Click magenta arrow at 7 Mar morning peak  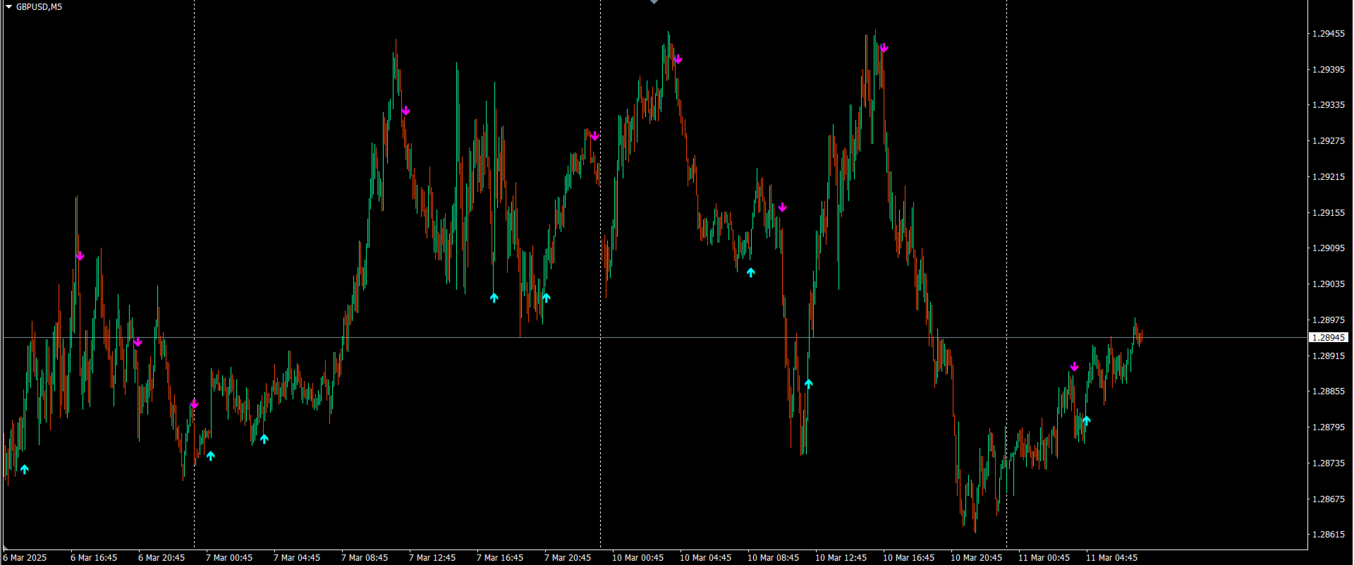click(x=405, y=111)
